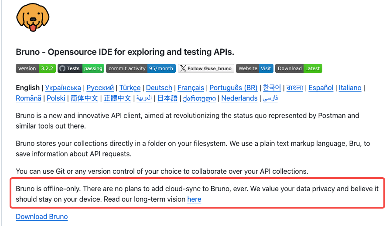386x226 pixels.
Task: Open the Website Visit badge
Action: [254, 68]
